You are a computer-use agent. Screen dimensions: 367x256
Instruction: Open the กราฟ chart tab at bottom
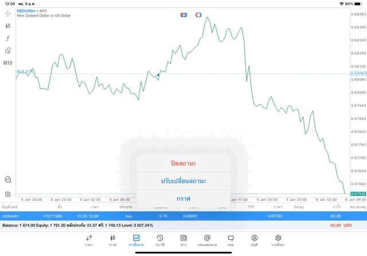(112, 240)
